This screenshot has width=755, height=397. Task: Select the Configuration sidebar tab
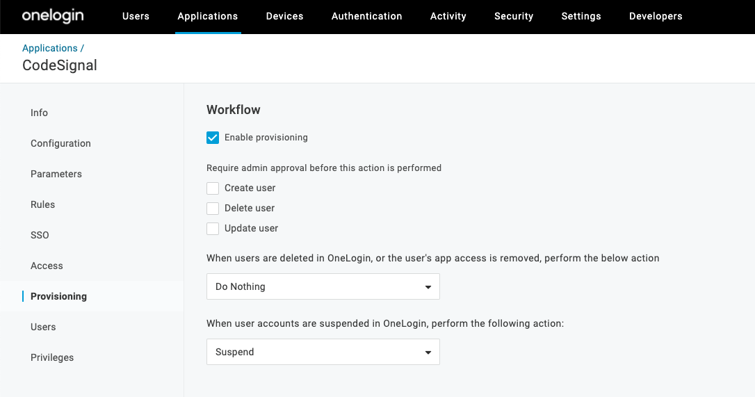point(60,144)
